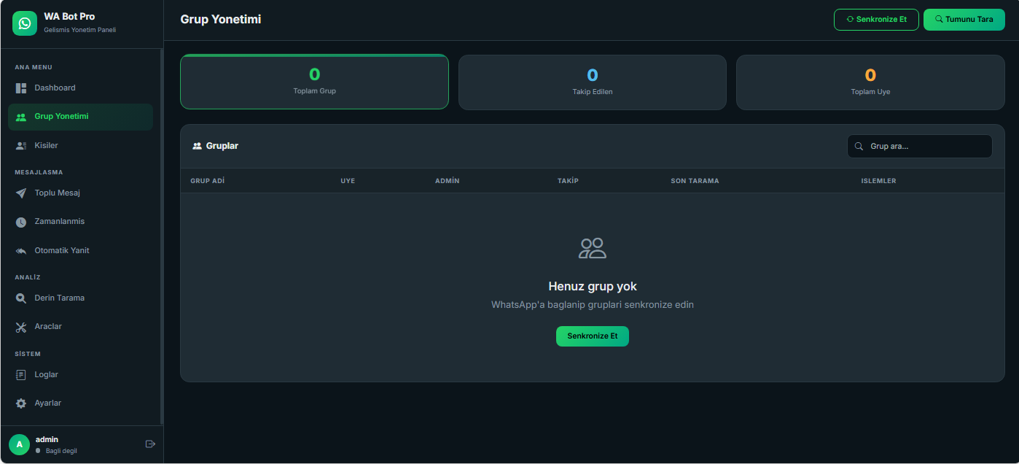Click the Son Tarama column header
This screenshot has height=464, width=1019.
(x=695, y=181)
